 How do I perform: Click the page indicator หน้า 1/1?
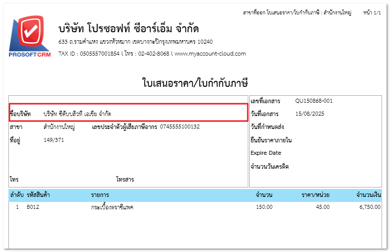click(x=372, y=12)
